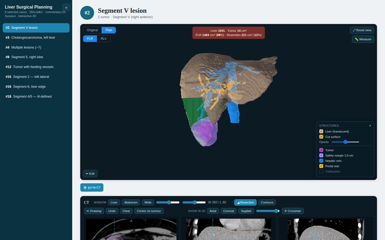Open case #3 Cholangiocarcinoma, left liver

[x=36, y=37]
